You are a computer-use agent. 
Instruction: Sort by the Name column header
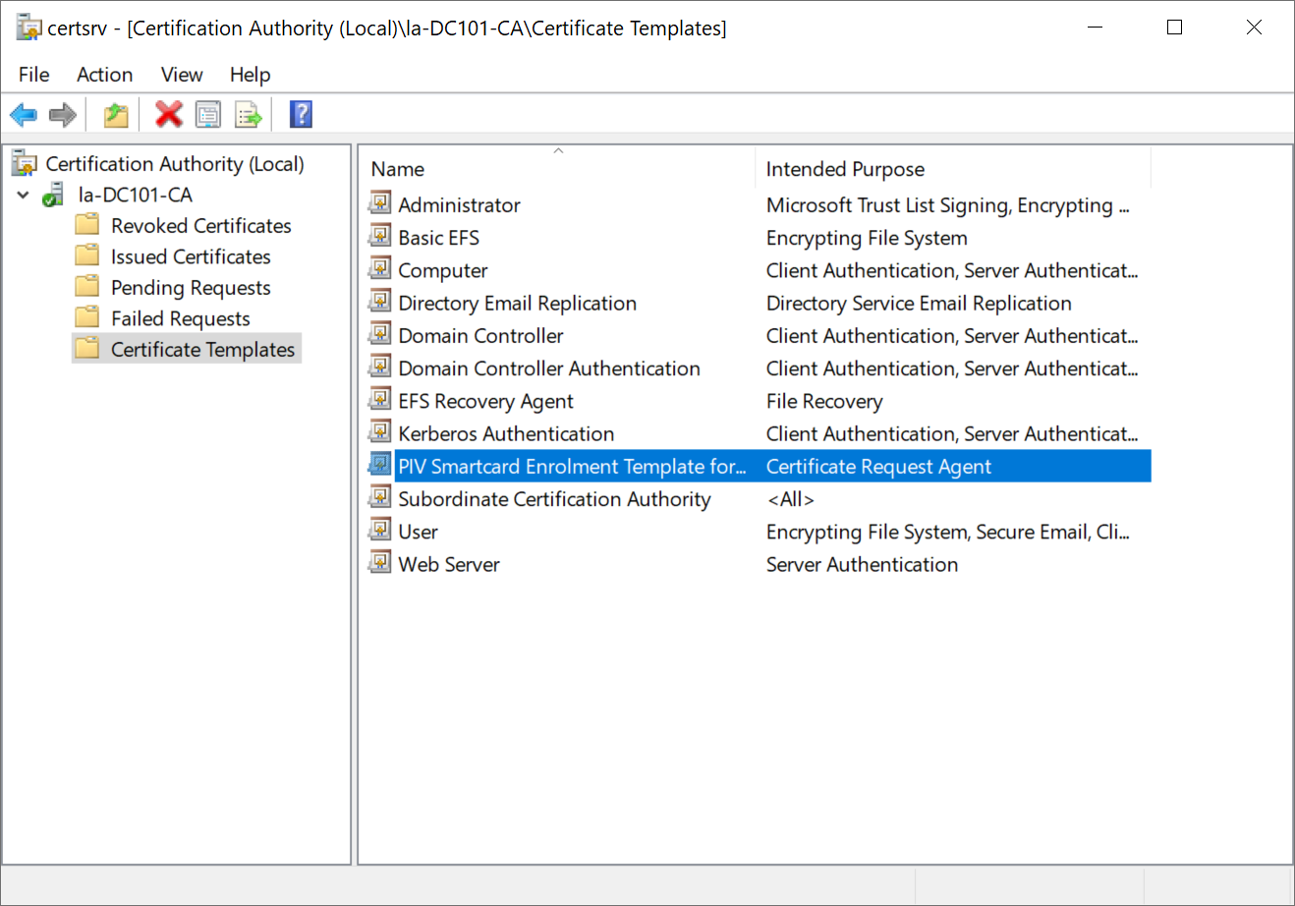[398, 169]
